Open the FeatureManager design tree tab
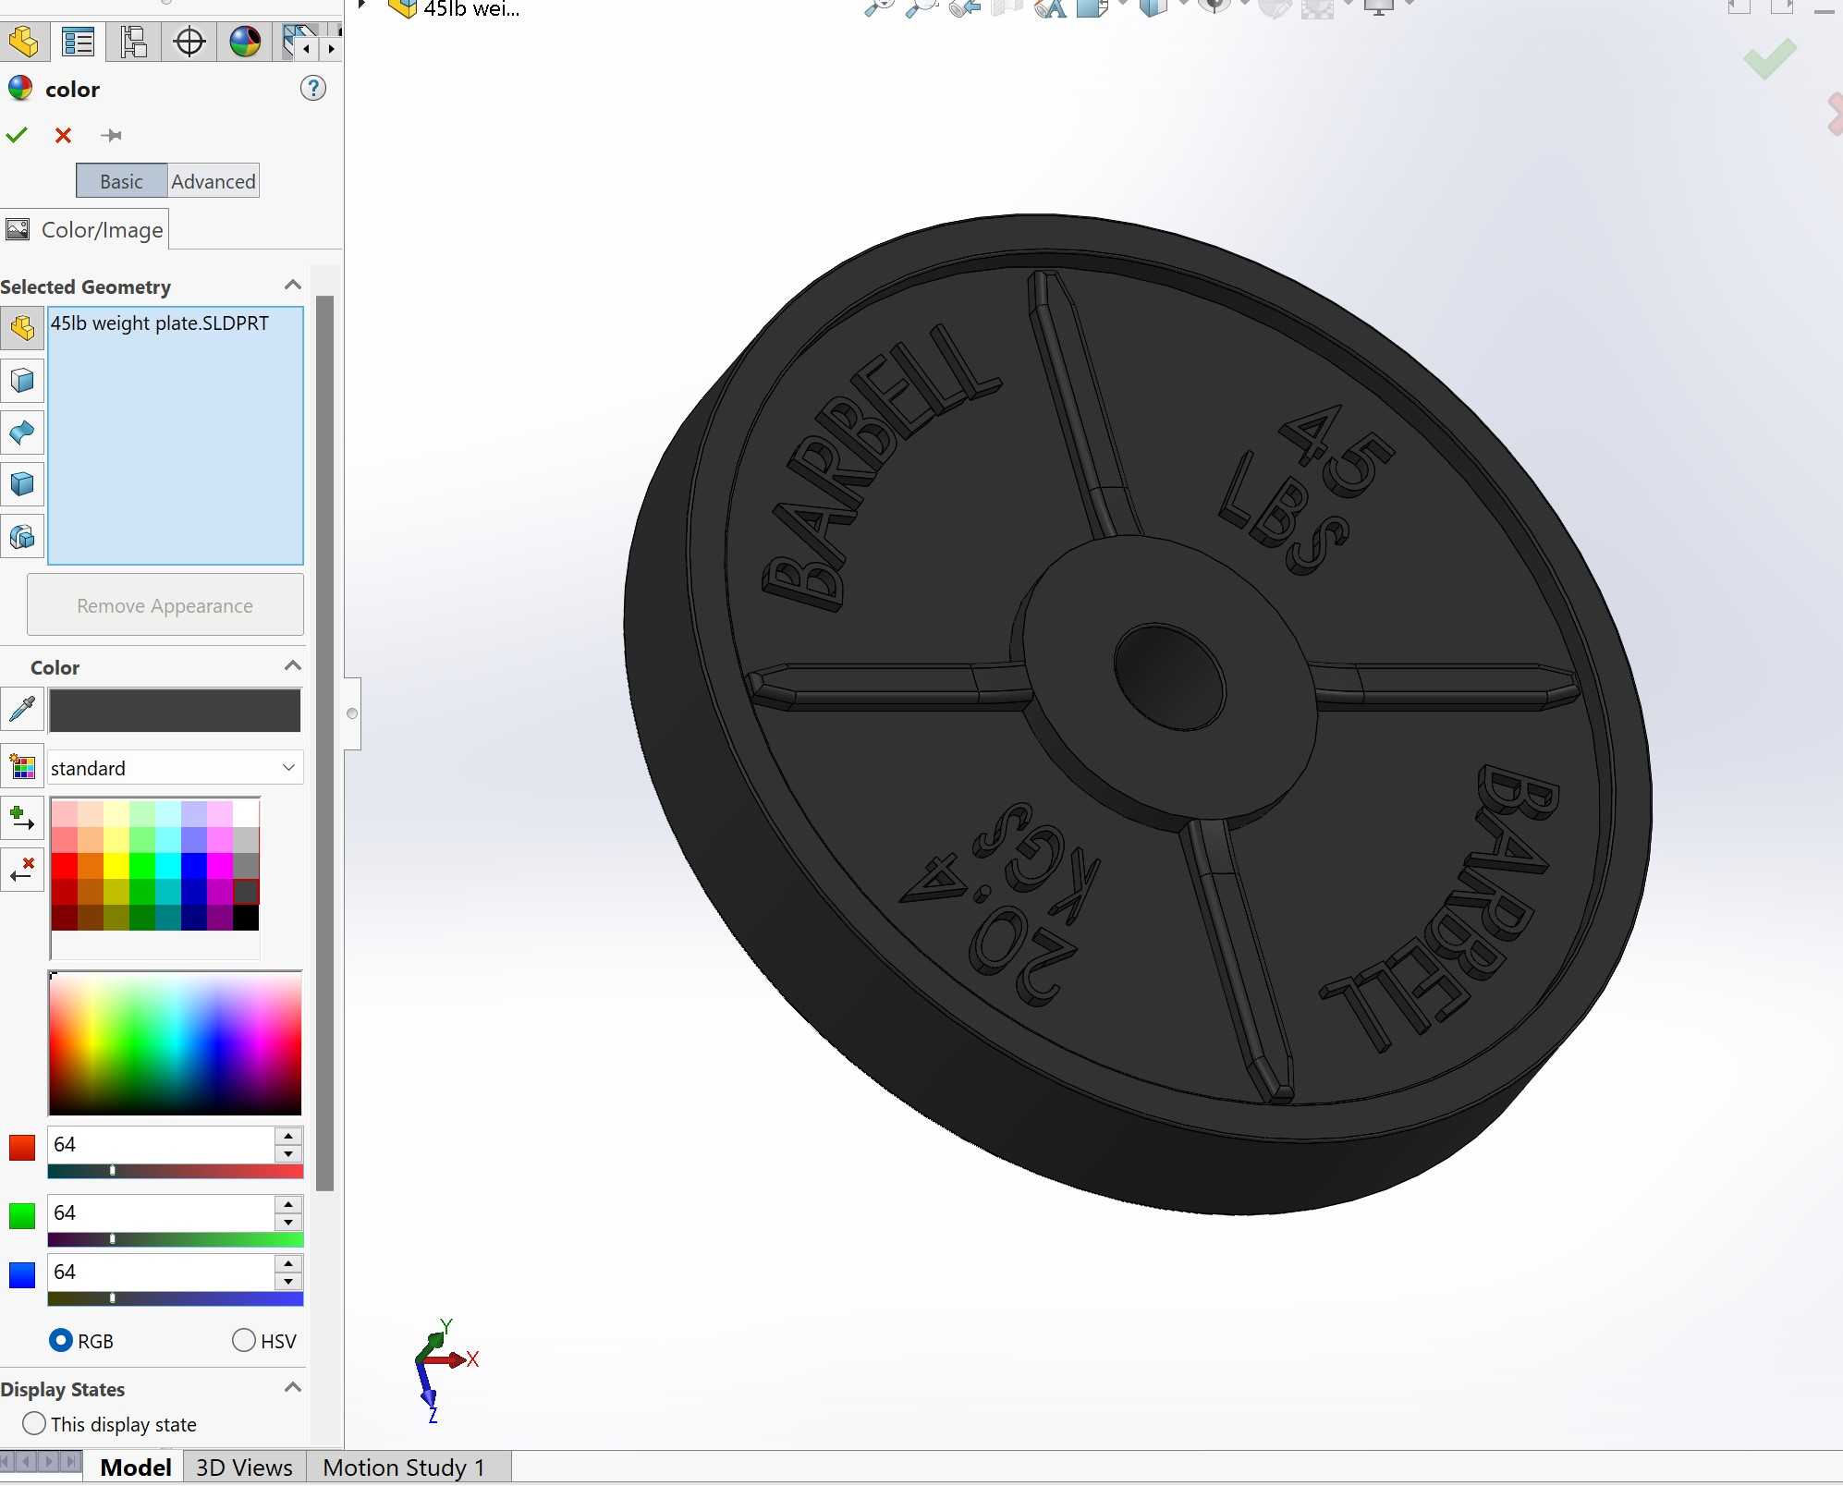 coord(23,42)
